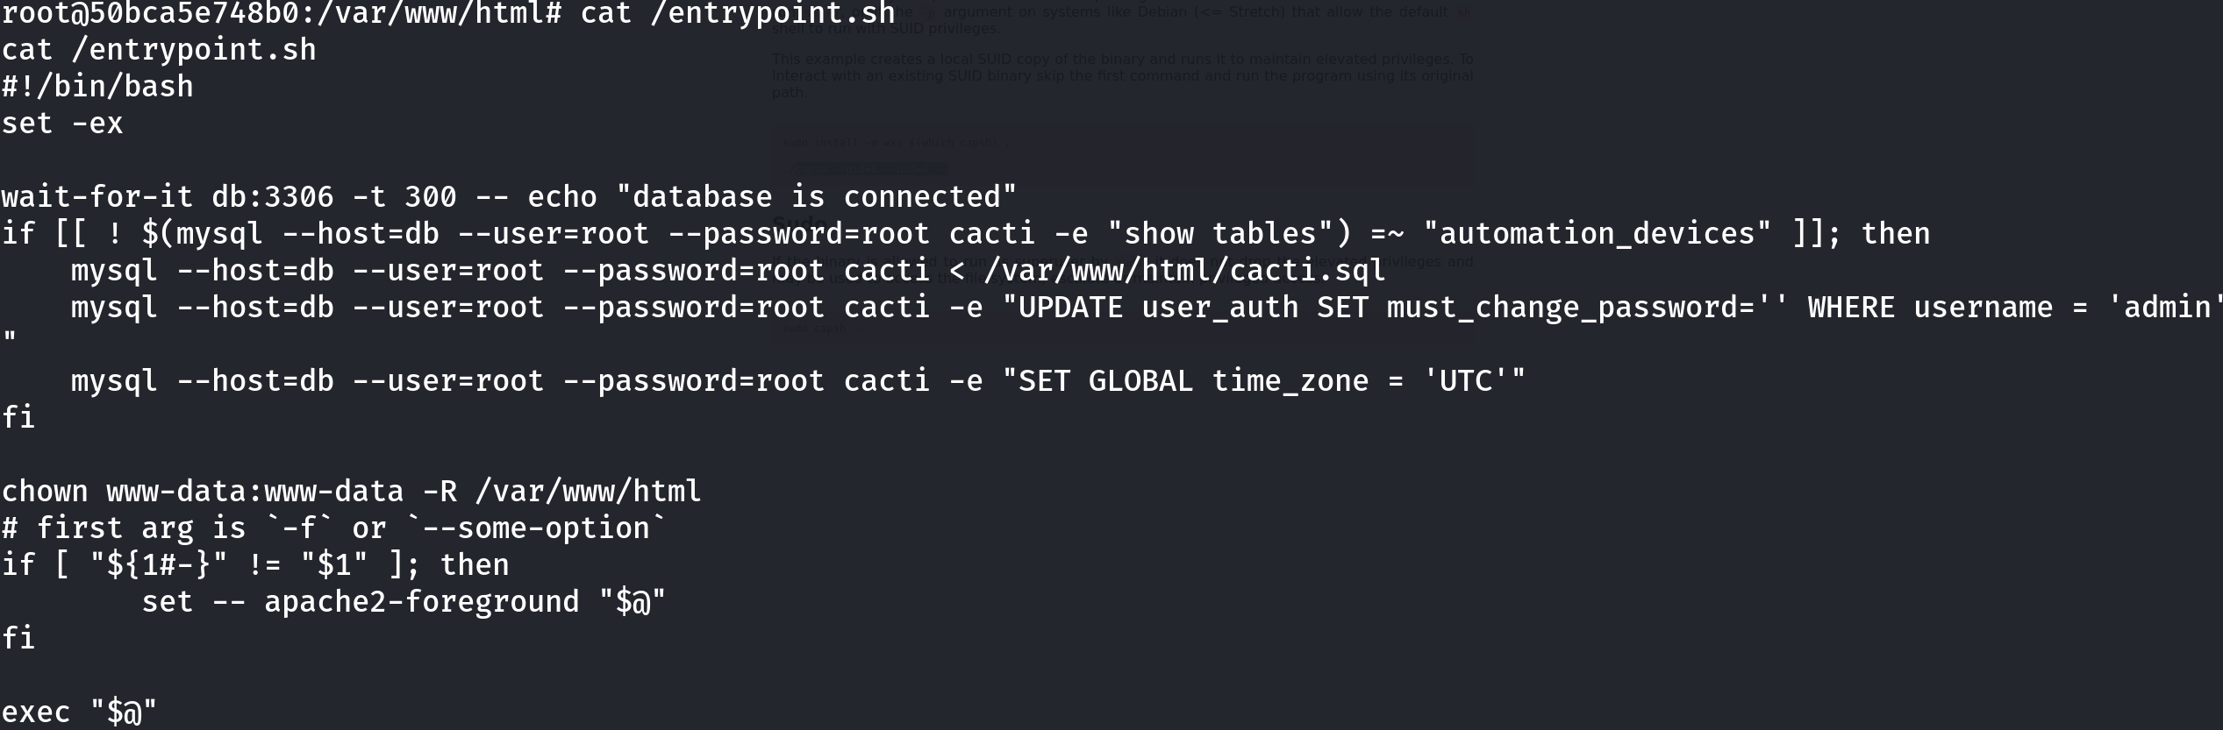Click the must_change_password='' text
This screenshot has width=2223, height=730.
click(x=1588, y=308)
